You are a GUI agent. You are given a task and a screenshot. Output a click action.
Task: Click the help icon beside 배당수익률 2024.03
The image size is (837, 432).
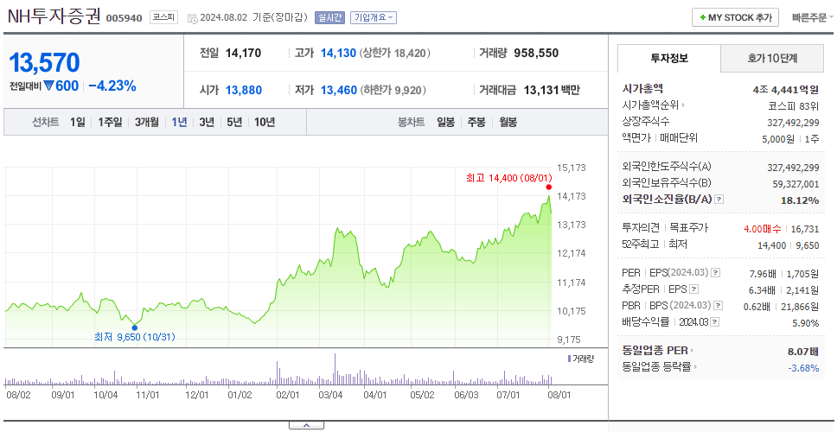(x=715, y=322)
